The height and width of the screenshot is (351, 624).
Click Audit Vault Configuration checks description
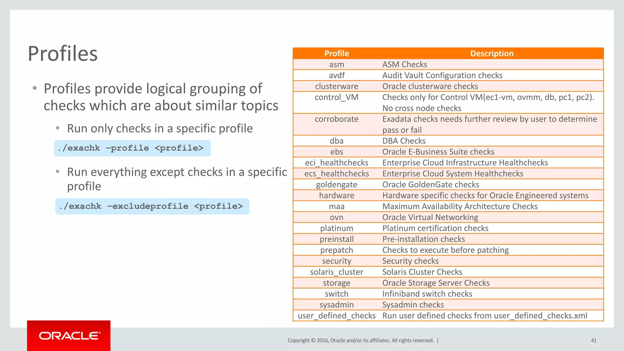(442, 75)
